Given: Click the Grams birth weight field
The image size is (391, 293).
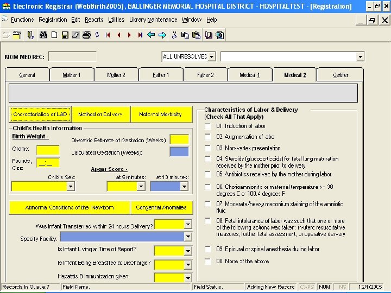Looking at the screenshot, I should [48, 150].
